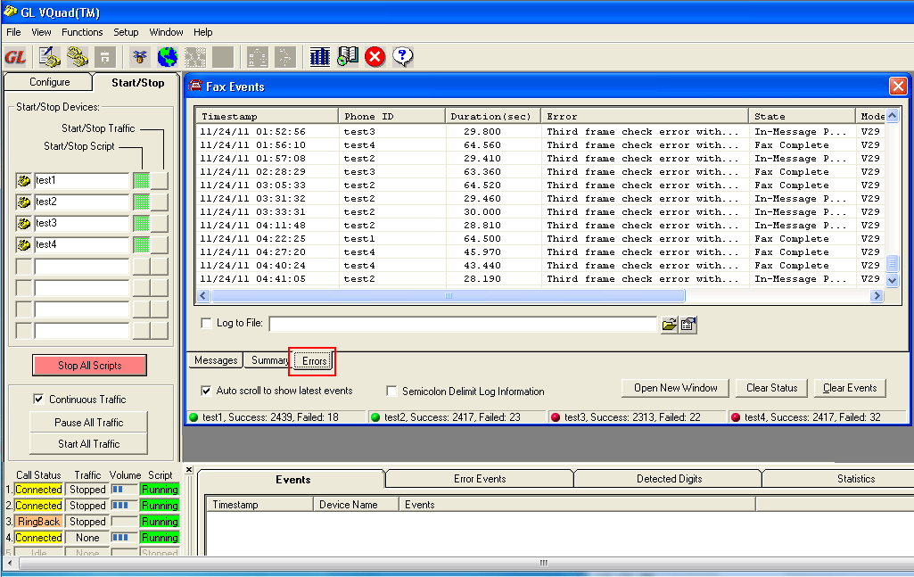Click the Duration(sec) column header
This screenshot has height=577, width=914.
pyautogui.click(x=492, y=116)
